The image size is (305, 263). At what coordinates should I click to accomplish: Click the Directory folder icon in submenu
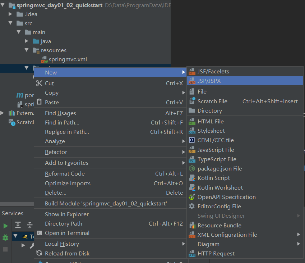coord(192,110)
